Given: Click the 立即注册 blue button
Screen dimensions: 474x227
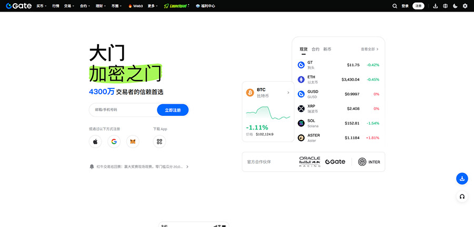Looking at the screenshot, I should tap(173, 110).
